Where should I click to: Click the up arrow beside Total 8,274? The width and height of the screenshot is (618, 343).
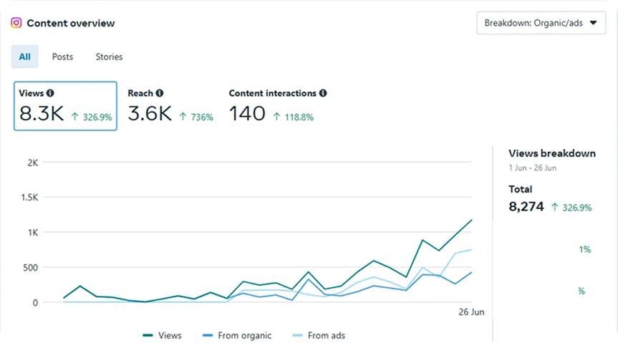point(554,207)
